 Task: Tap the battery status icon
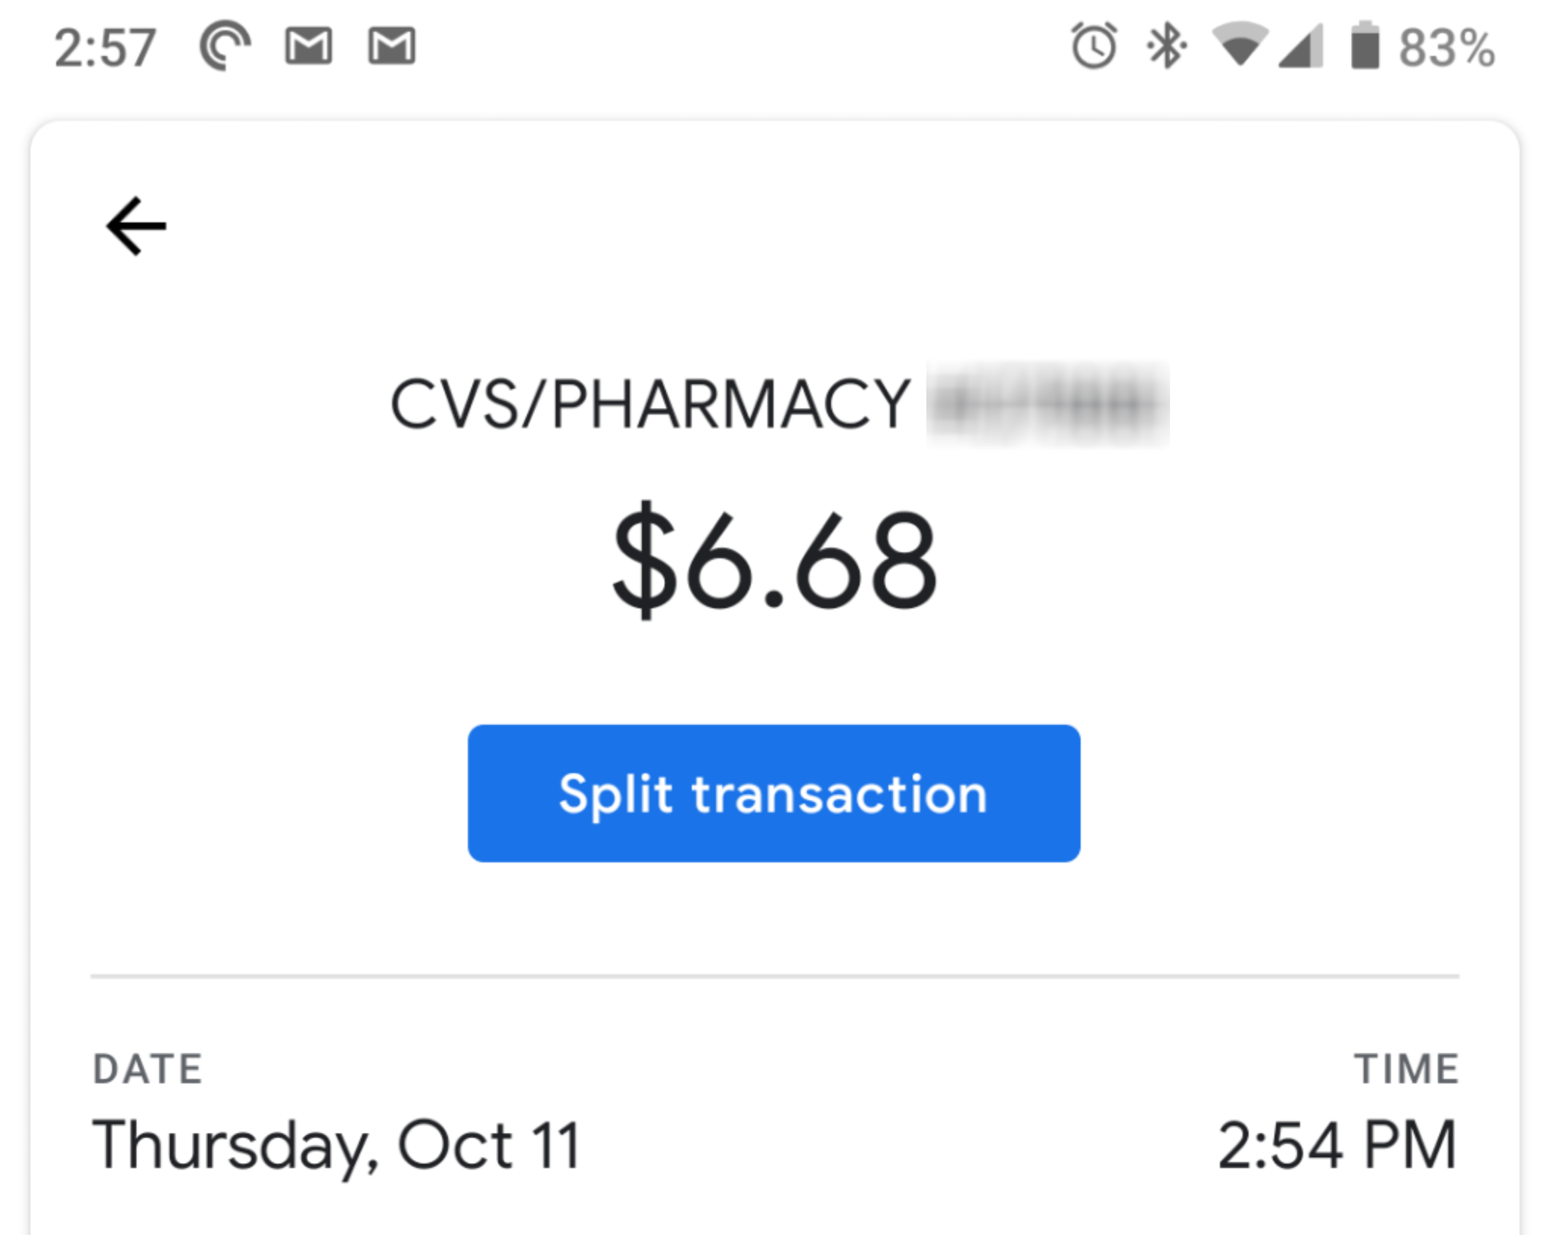pos(1365,47)
